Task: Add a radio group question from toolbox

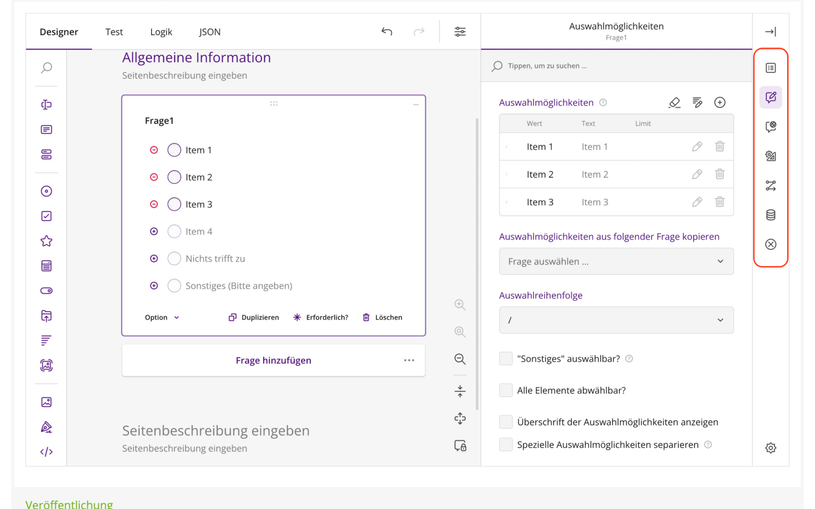Action: [x=47, y=191]
